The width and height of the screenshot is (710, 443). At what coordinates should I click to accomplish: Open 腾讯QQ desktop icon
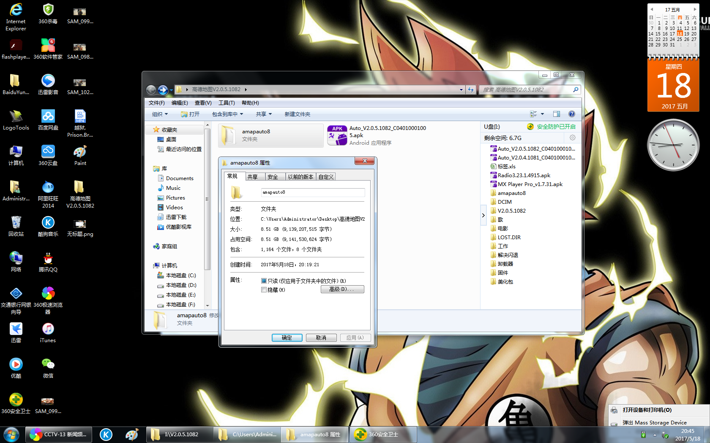point(48,262)
